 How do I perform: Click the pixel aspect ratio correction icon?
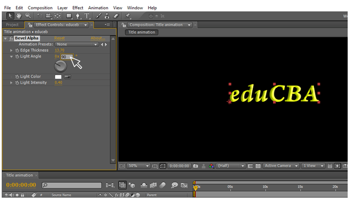click(330, 166)
